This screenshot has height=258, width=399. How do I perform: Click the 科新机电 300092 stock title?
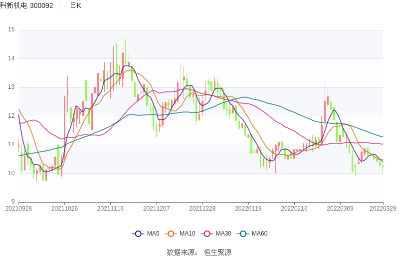[26, 5]
